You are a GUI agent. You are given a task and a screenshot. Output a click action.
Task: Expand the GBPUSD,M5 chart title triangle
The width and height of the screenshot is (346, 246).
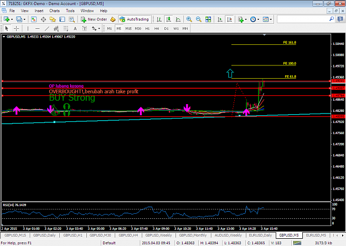point(4,37)
